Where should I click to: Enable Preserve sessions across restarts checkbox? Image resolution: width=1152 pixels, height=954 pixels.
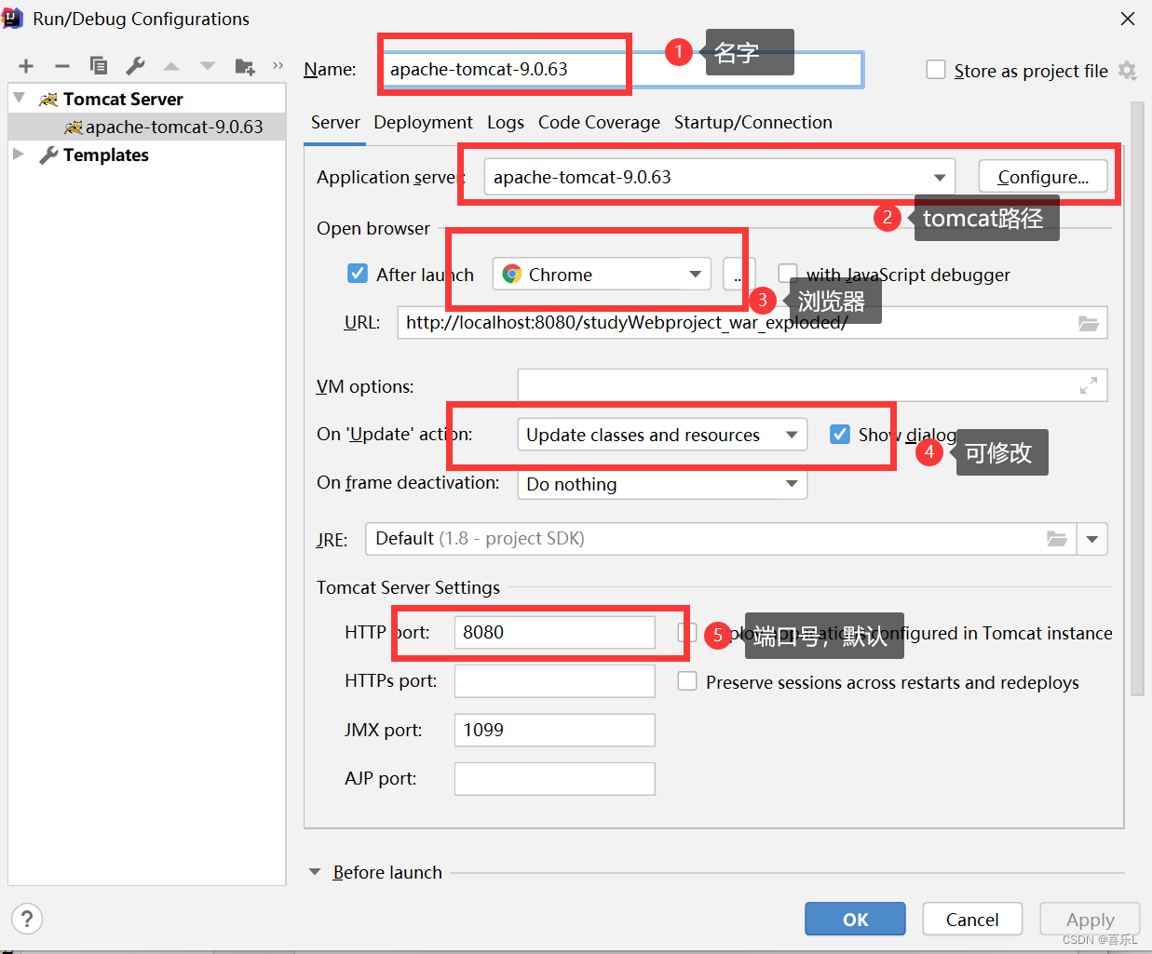[x=687, y=681]
